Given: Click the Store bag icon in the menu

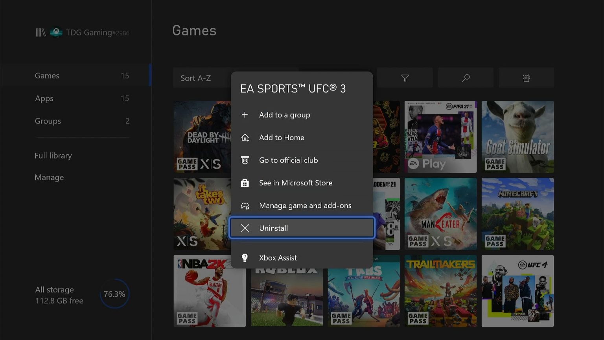Looking at the screenshot, I should coord(245,183).
